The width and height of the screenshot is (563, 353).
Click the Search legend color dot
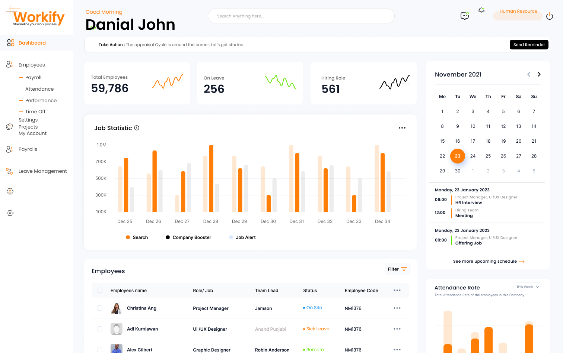128,237
